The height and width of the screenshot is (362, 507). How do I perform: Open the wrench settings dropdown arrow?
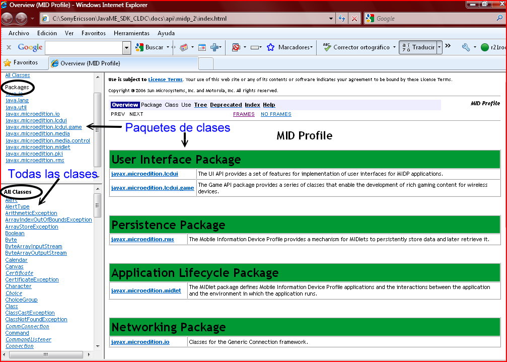tap(475, 47)
